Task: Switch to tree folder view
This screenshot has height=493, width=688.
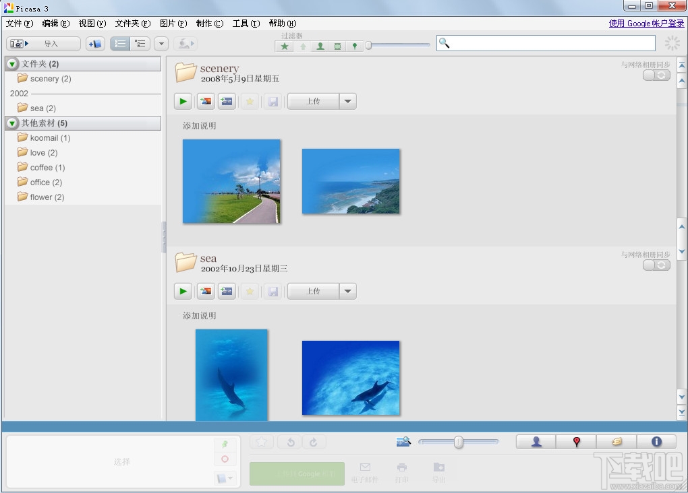Action: tap(140, 44)
